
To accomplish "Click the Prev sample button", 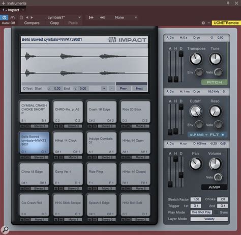I will click(123, 88).
